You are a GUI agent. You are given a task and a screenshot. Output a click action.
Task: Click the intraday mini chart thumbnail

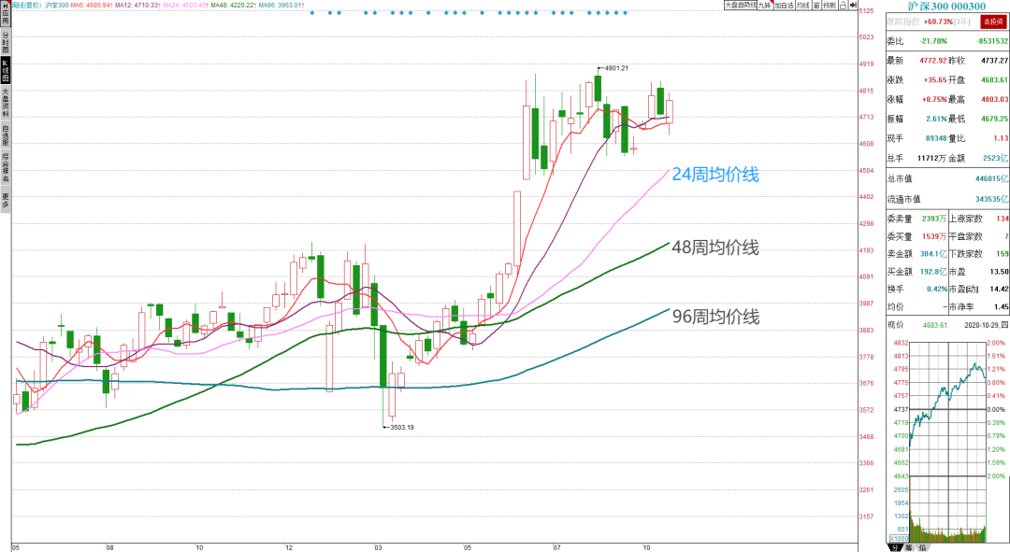[948, 441]
